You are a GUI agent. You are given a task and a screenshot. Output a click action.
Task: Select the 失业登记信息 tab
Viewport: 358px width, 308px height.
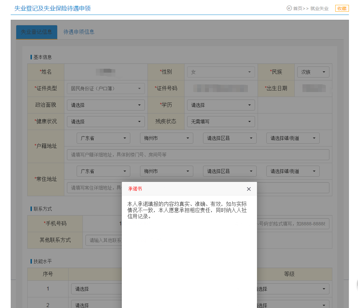pyautogui.click(x=36, y=32)
